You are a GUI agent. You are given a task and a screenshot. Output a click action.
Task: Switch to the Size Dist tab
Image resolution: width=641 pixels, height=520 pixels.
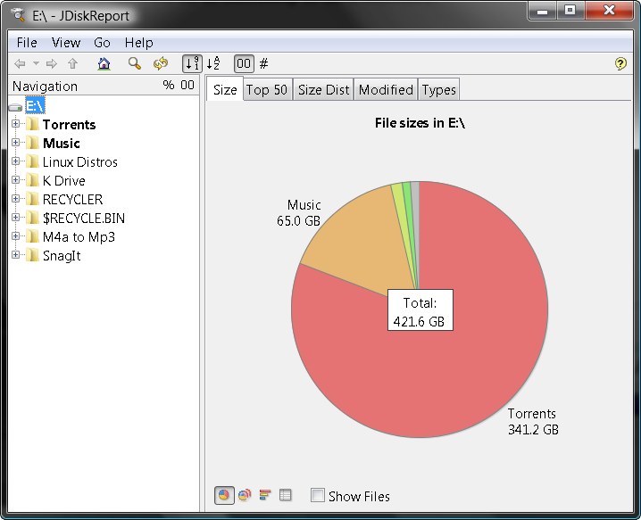click(323, 89)
